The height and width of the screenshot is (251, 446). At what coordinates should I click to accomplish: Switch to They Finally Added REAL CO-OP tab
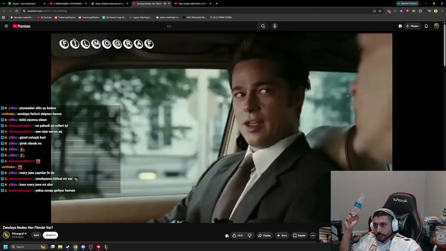(192, 3)
